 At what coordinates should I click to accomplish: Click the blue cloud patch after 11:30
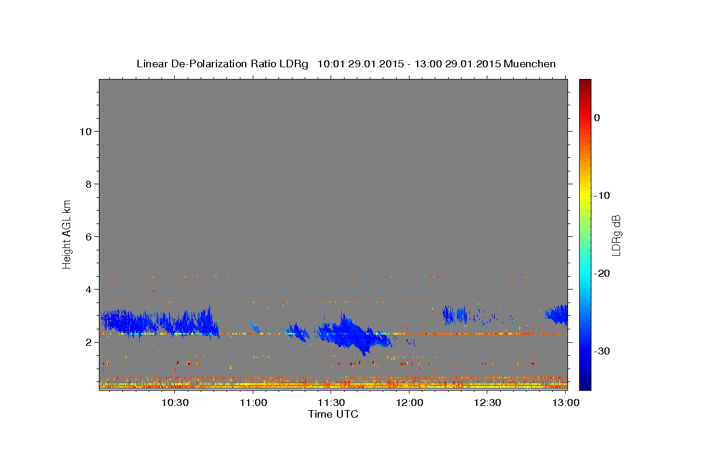[x=353, y=335]
